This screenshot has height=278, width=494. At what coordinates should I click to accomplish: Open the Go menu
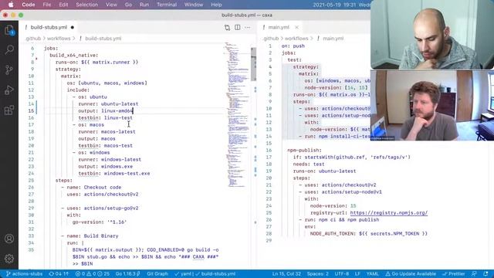click(128, 5)
